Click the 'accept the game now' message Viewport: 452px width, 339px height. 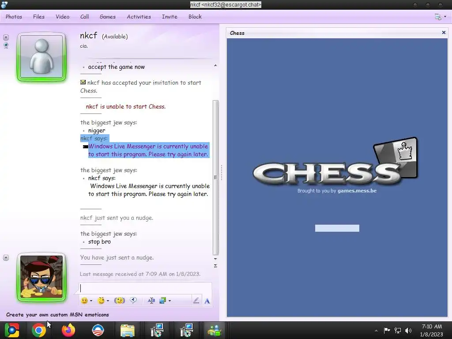117,67
